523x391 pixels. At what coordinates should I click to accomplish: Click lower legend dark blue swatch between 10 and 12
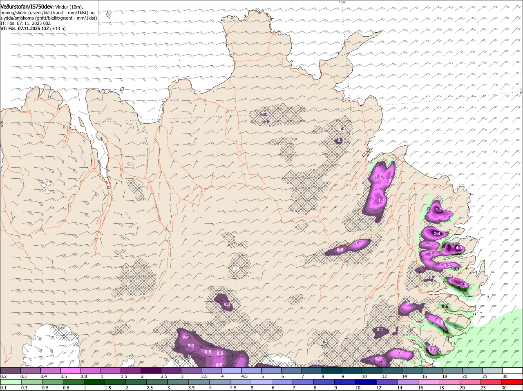click(x=366, y=382)
